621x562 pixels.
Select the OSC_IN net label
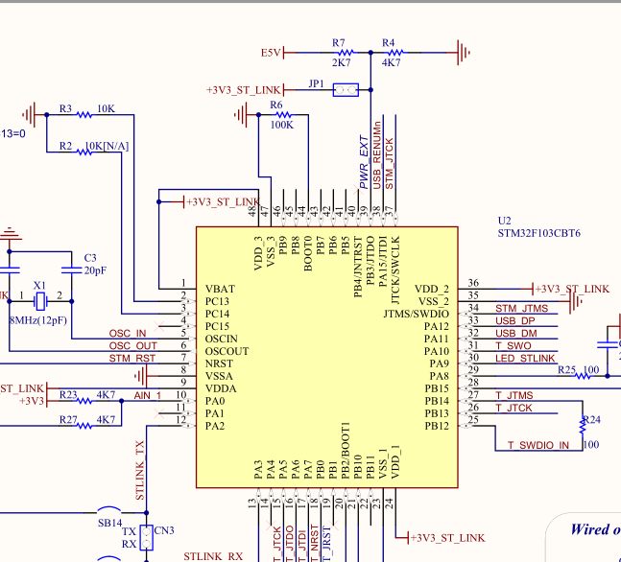128,334
